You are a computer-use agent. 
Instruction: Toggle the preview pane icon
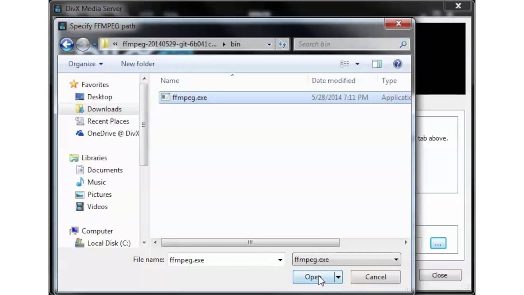point(377,64)
